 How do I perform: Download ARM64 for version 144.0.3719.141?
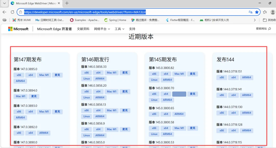(x=247, y=95)
